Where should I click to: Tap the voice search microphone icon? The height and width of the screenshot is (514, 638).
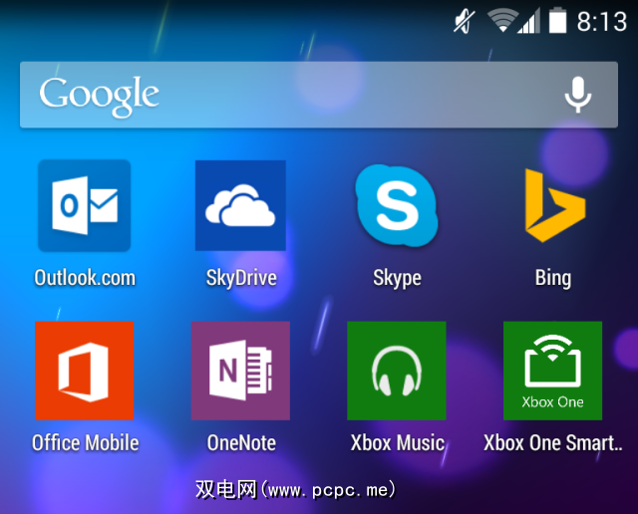[x=577, y=95]
